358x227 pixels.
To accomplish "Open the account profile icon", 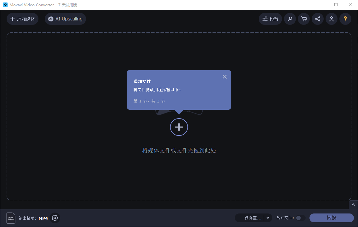I will point(331,19).
